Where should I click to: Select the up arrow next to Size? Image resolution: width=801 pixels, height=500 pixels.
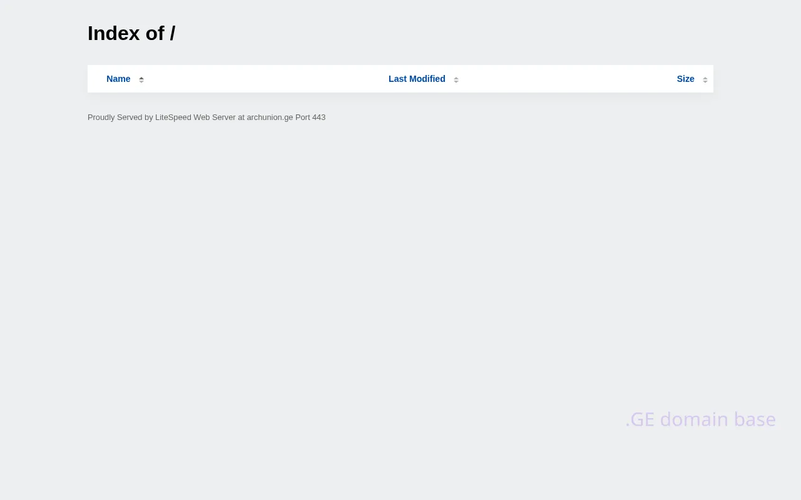pyautogui.click(x=705, y=77)
